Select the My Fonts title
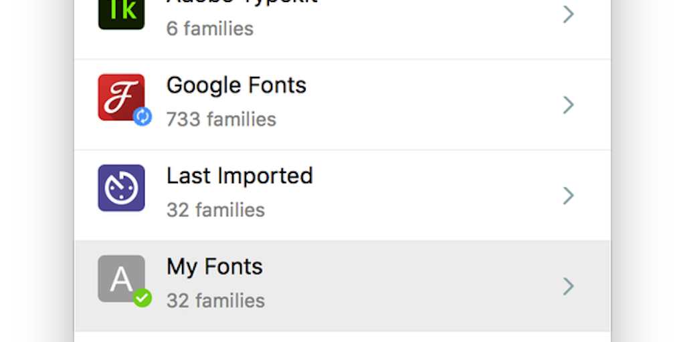The width and height of the screenshot is (685, 342). tap(215, 267)
